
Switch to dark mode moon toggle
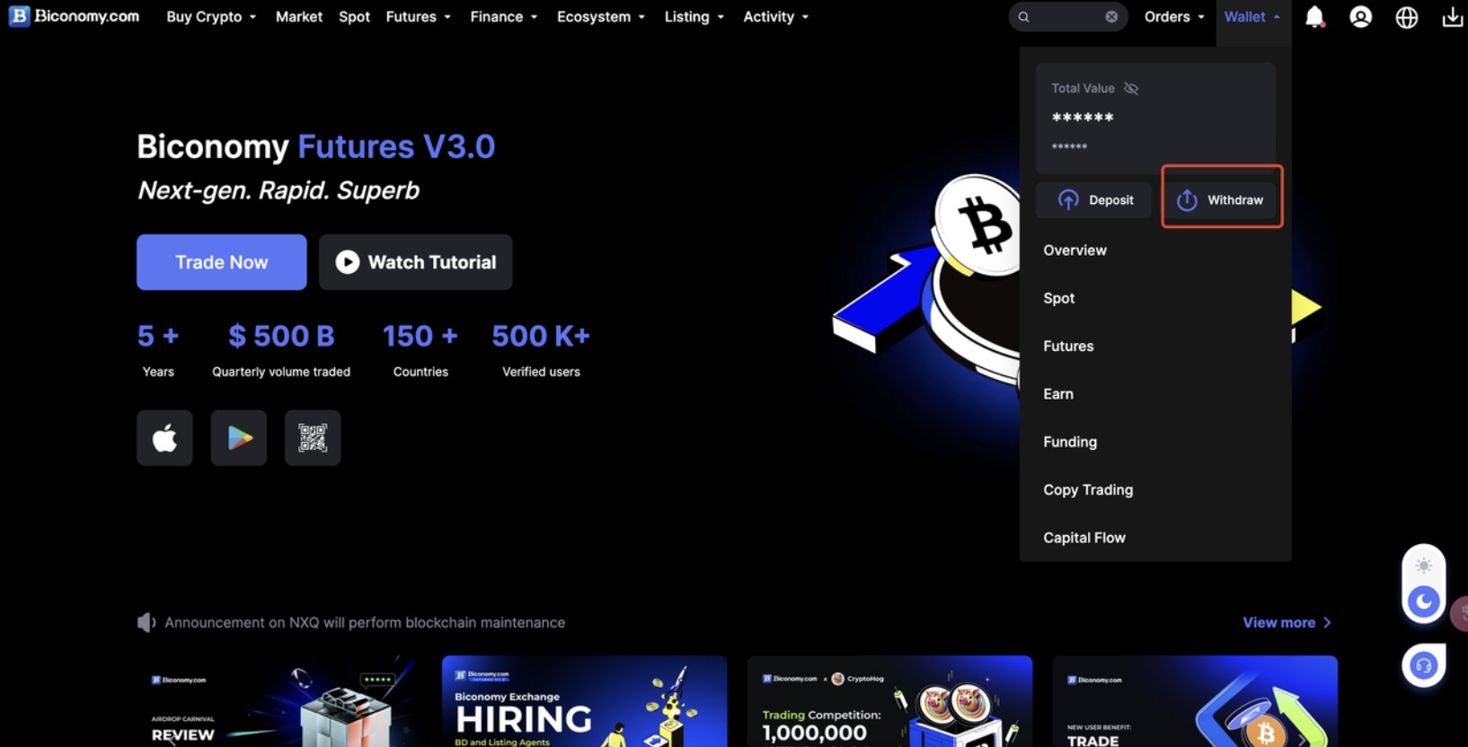(x=1423, y=602)
